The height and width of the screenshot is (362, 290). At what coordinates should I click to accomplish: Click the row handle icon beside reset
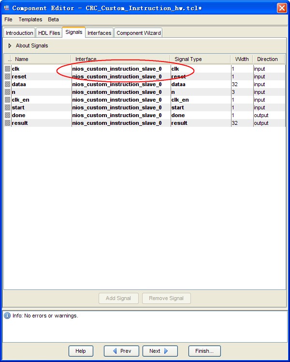coord(7,76)
